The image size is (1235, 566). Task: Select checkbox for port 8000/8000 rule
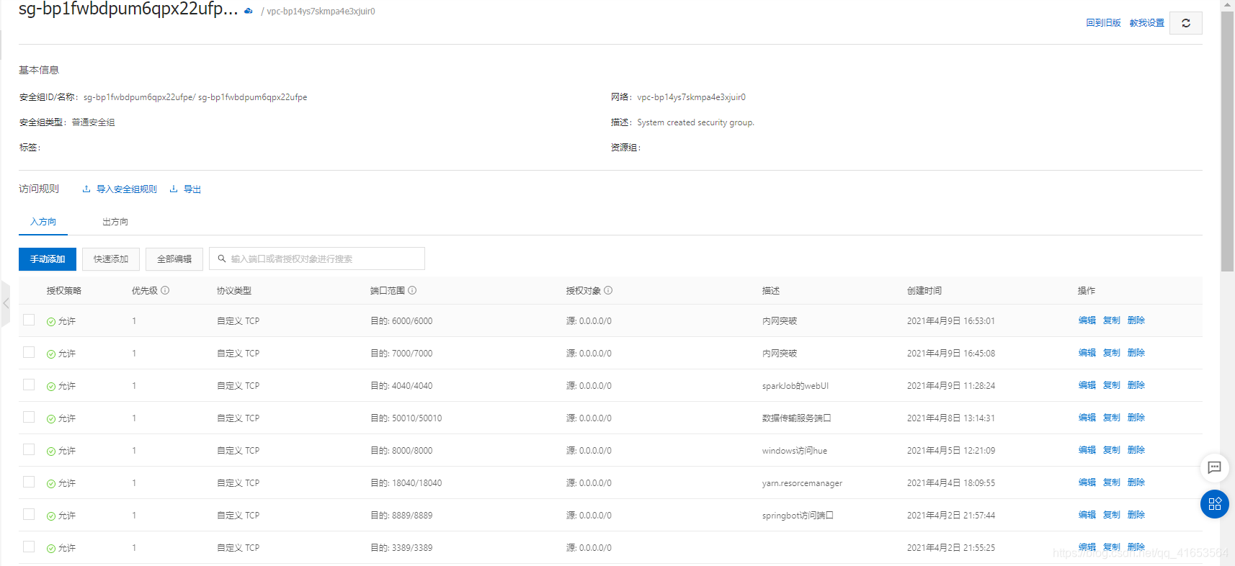29,449
